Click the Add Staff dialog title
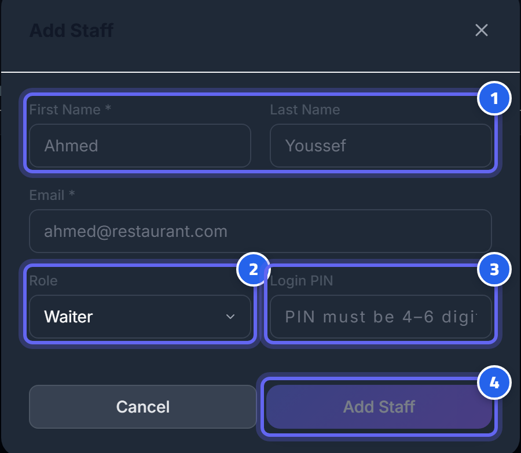This screenshot has height=453, width=521. (x=71, y=31)
